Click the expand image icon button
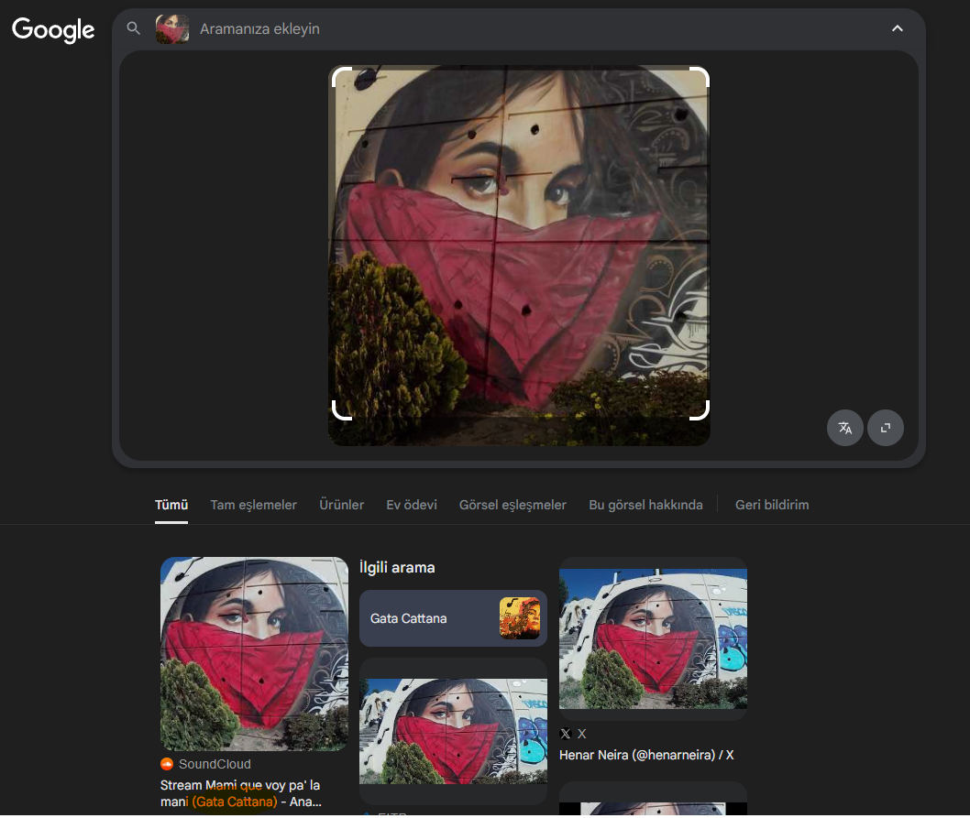970x818 pixels. coord(886,428)
